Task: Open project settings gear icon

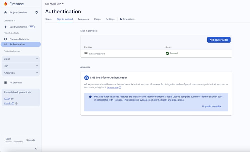Action: pos(36,12)
